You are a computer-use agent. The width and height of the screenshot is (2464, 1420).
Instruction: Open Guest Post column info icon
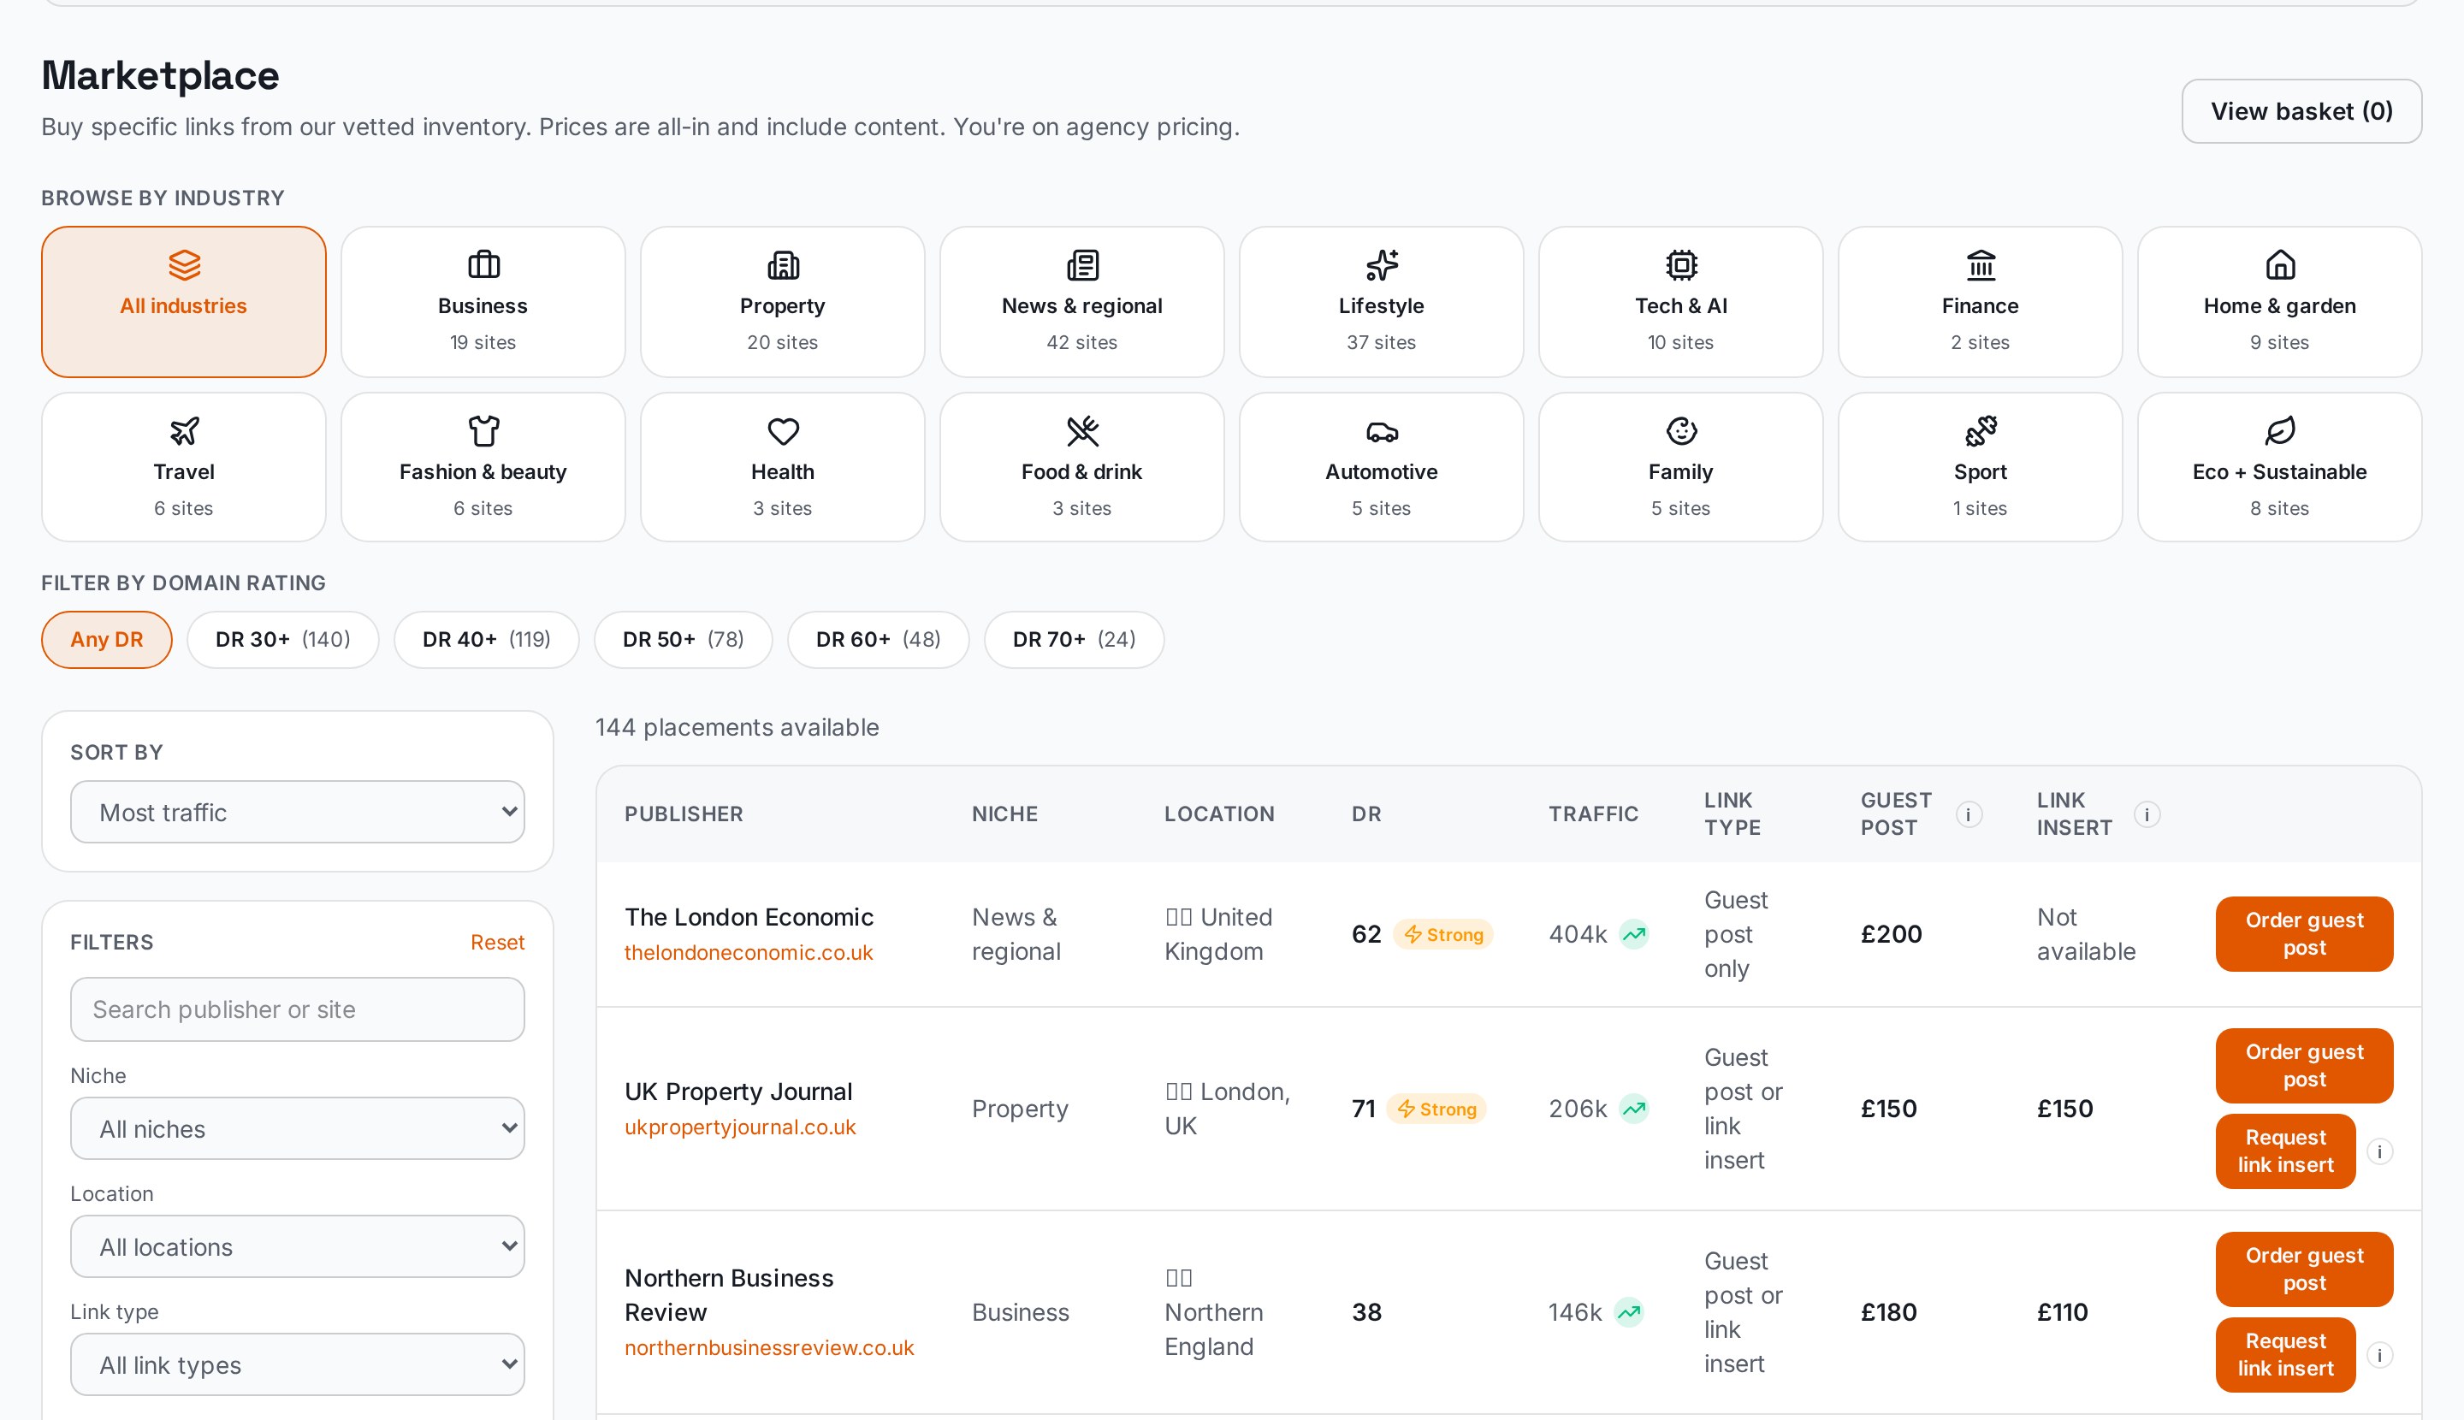click(x=1969, y=814)
